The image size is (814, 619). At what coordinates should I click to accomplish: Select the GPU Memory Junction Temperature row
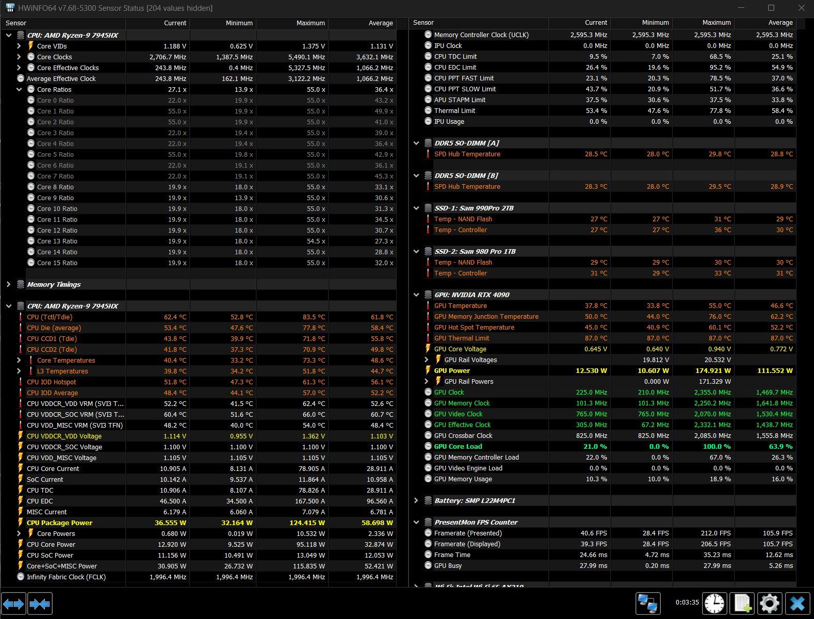tap(602, 316)
